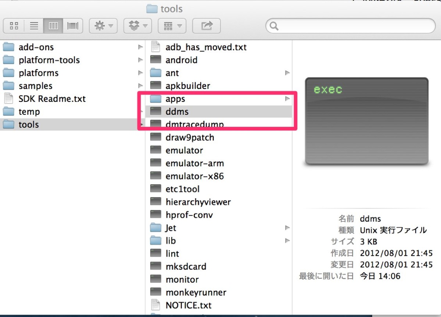Select the emulator-x86 executable
Screen dimensions: 441x317
(194, 176)
